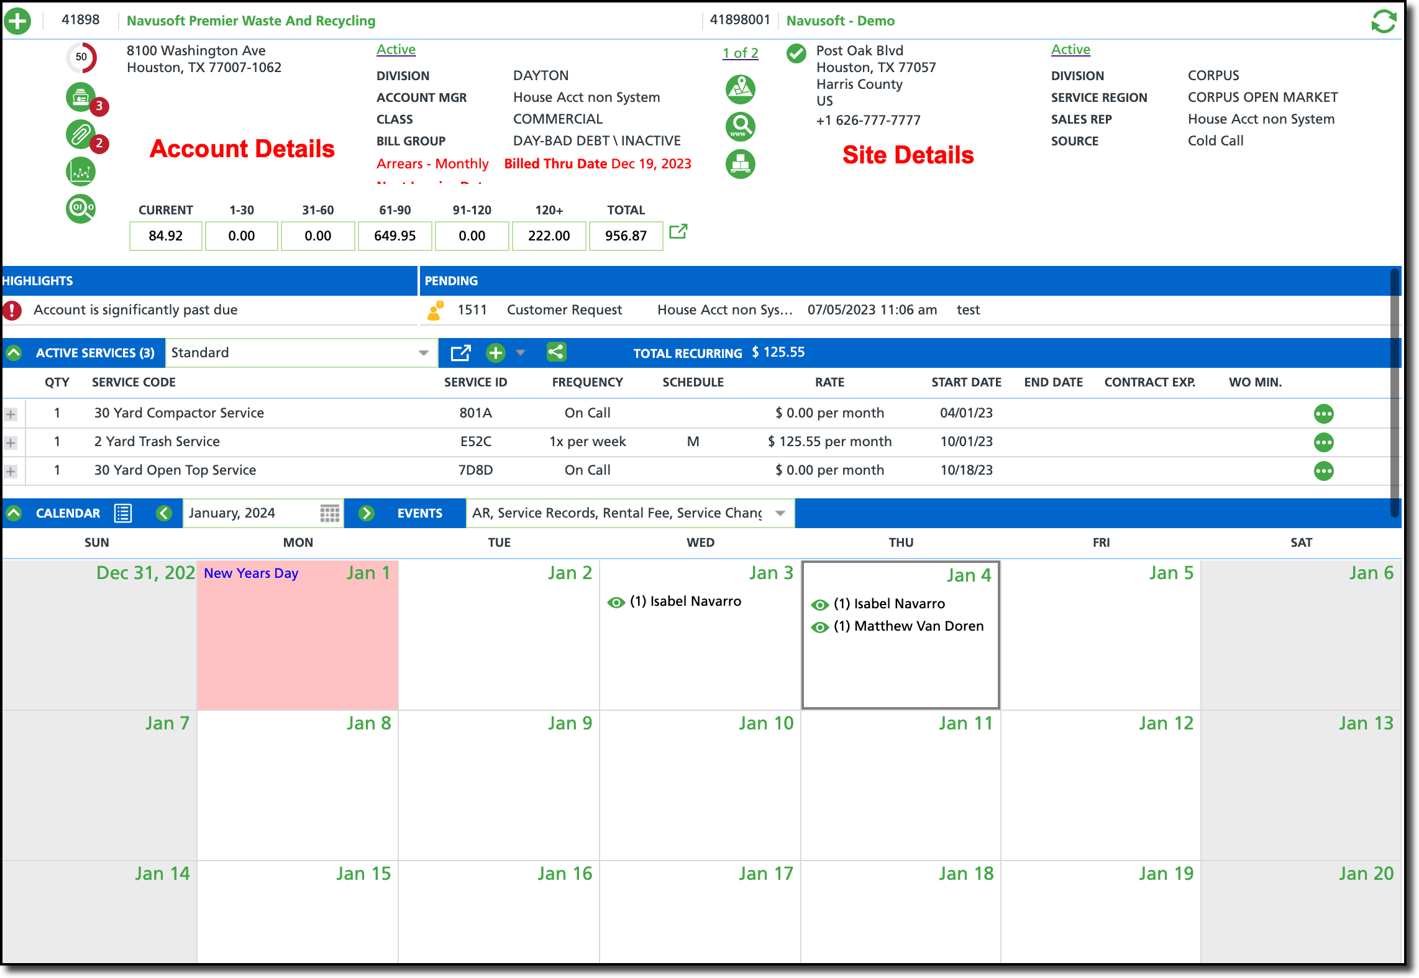1419x978 pixels.
Task: Open the attachments paperclip icon
Action: pos(81,134)
